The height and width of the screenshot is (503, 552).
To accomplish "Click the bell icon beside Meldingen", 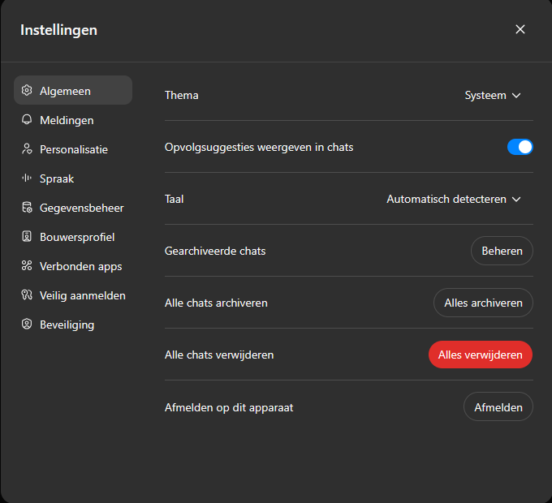I will 27,119.
